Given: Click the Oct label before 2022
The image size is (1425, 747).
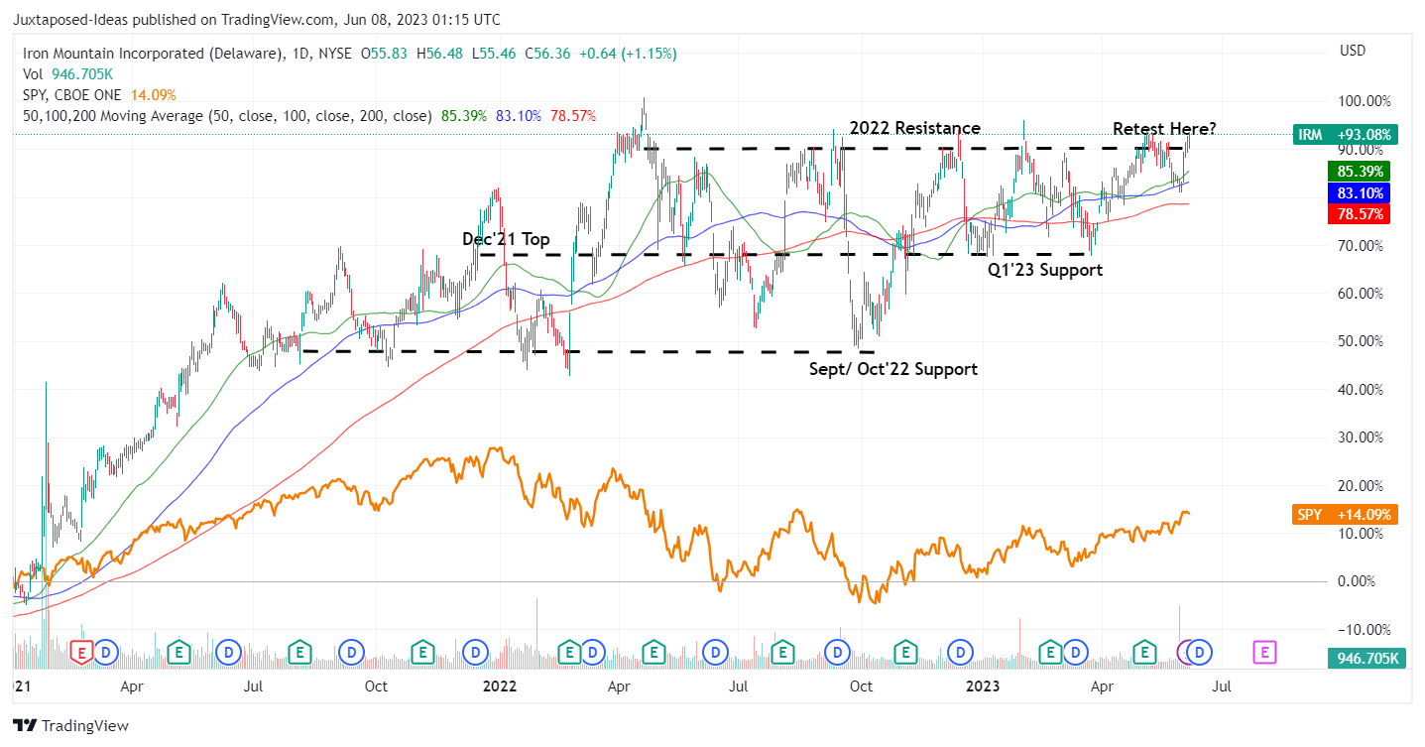Looking at the screenshot, I should 375,685.
